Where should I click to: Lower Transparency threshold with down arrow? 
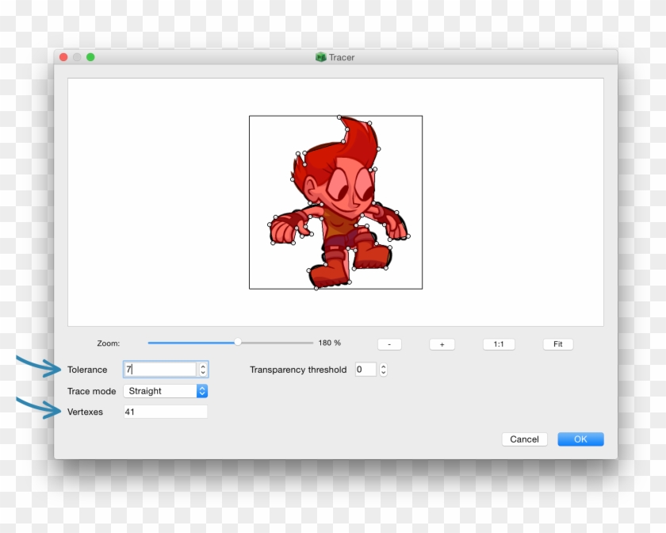[x=384, y=373]
